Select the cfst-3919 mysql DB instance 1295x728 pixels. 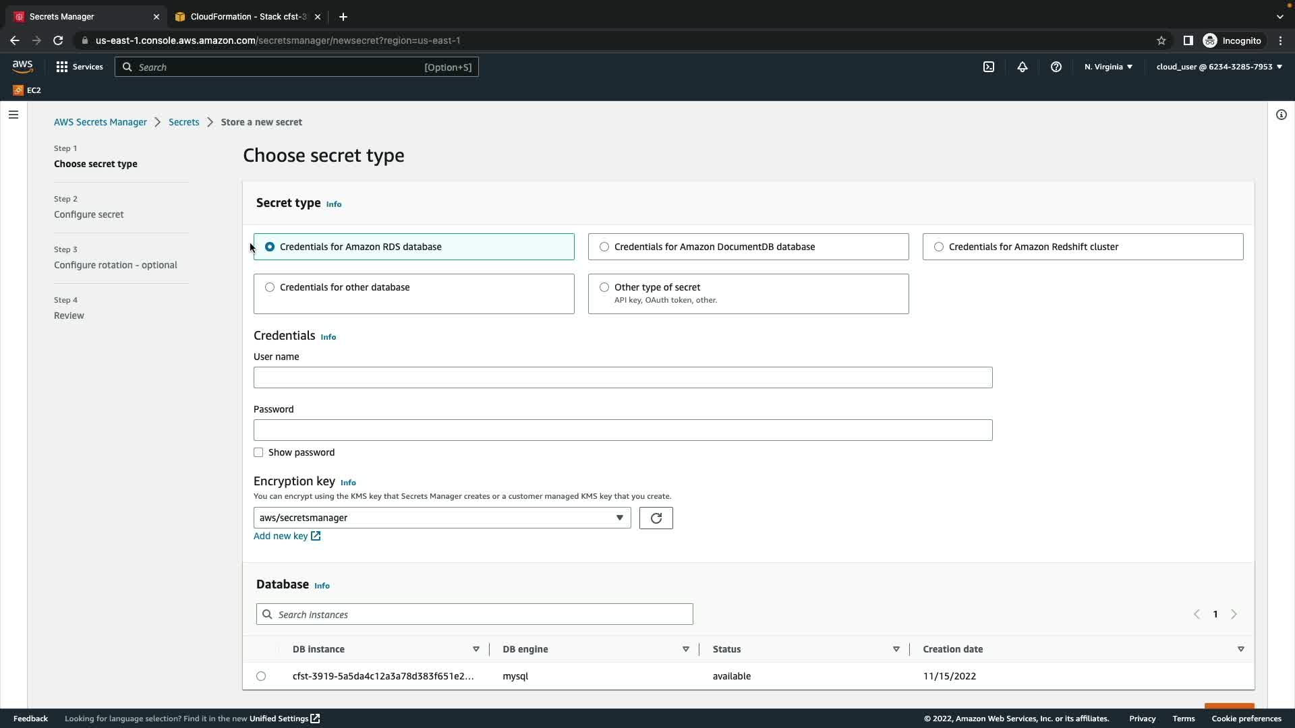click(261, 676)
